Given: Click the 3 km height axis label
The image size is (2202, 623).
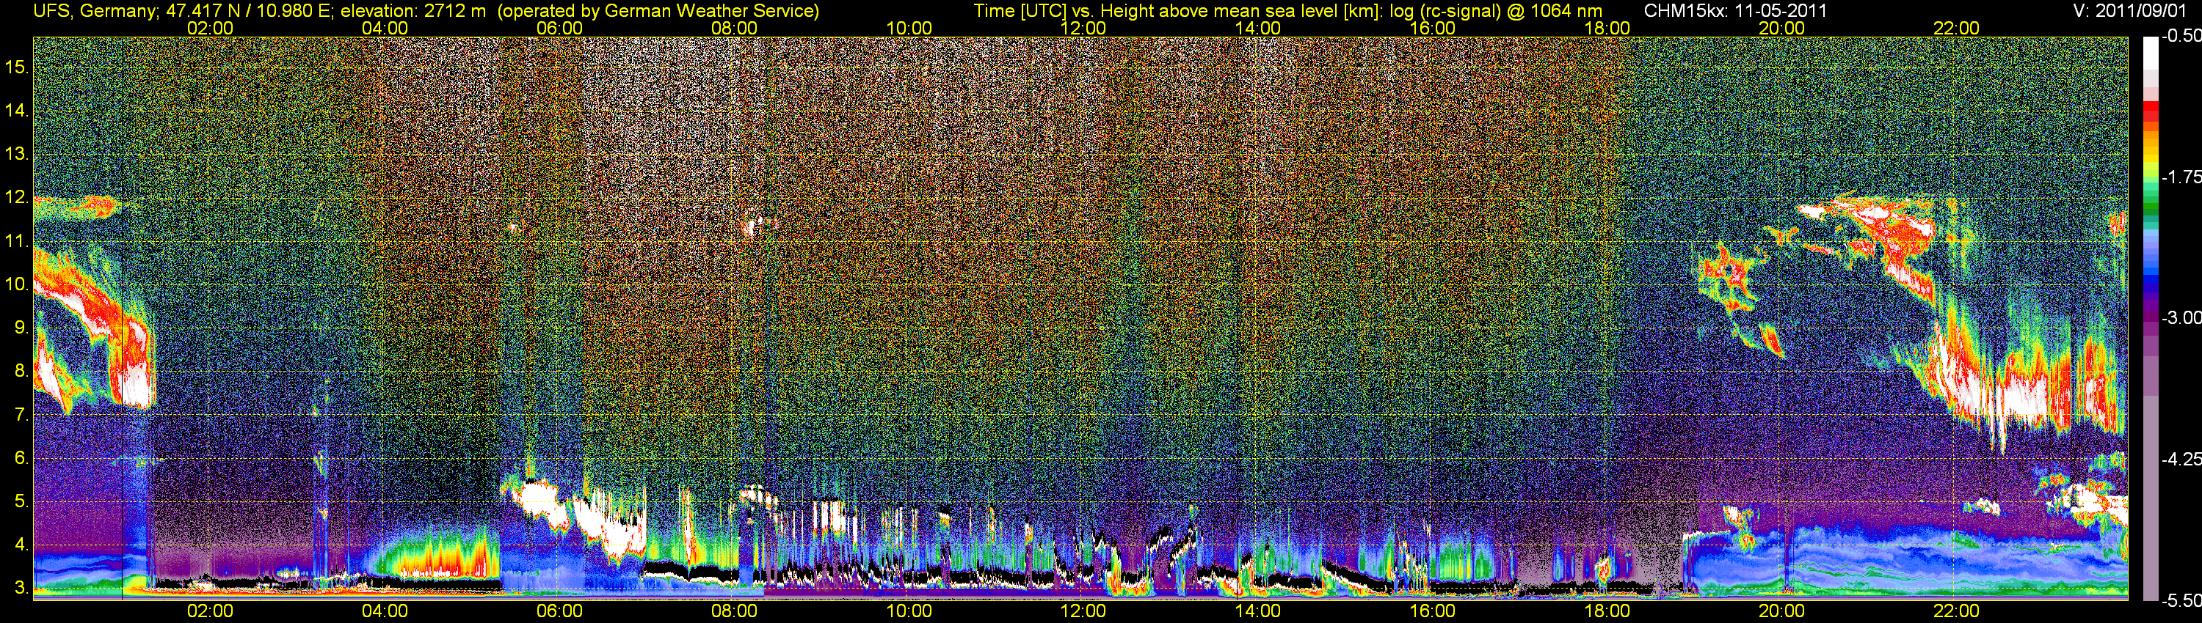Looking at the screenshot, I should [x=21, y=588].
